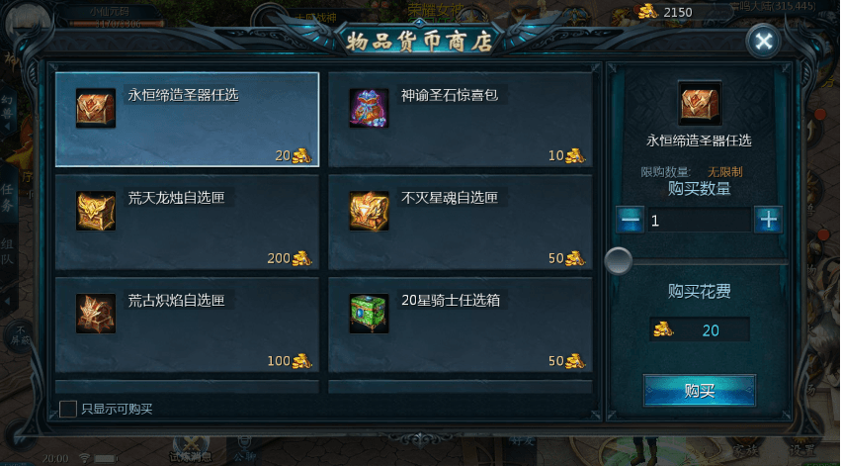The height and width of the screenshot is (466, 842).
Task: Close the 物品货币商店 shop window
Action: pos(763,41)
